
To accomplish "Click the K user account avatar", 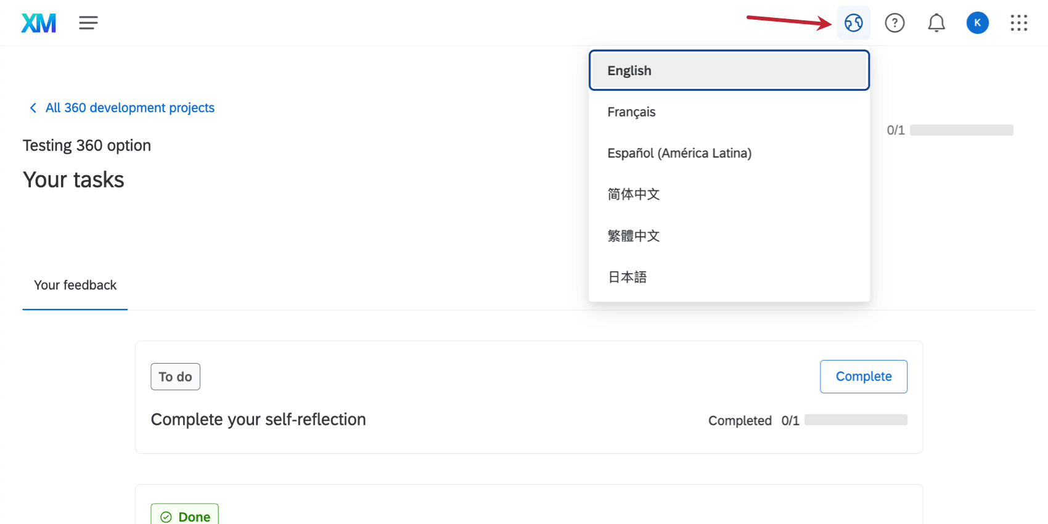I will 977,23.
